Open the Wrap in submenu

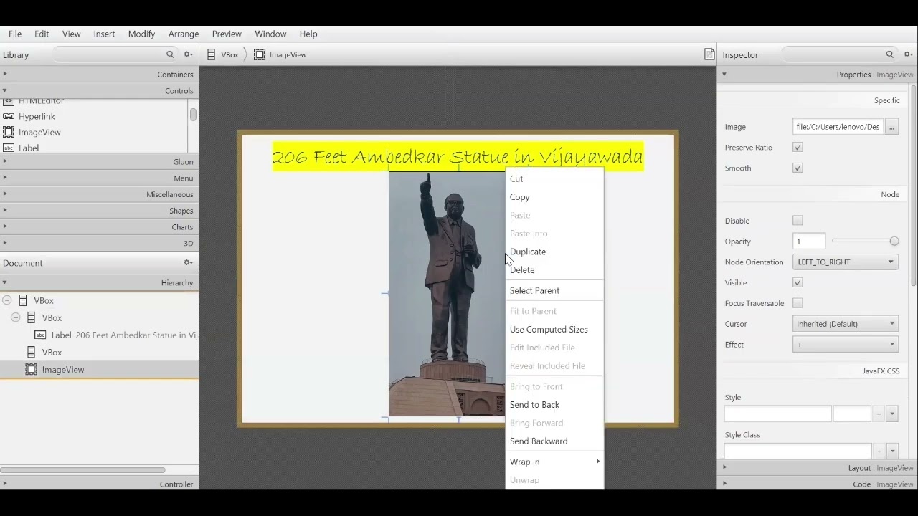point(554,462)
